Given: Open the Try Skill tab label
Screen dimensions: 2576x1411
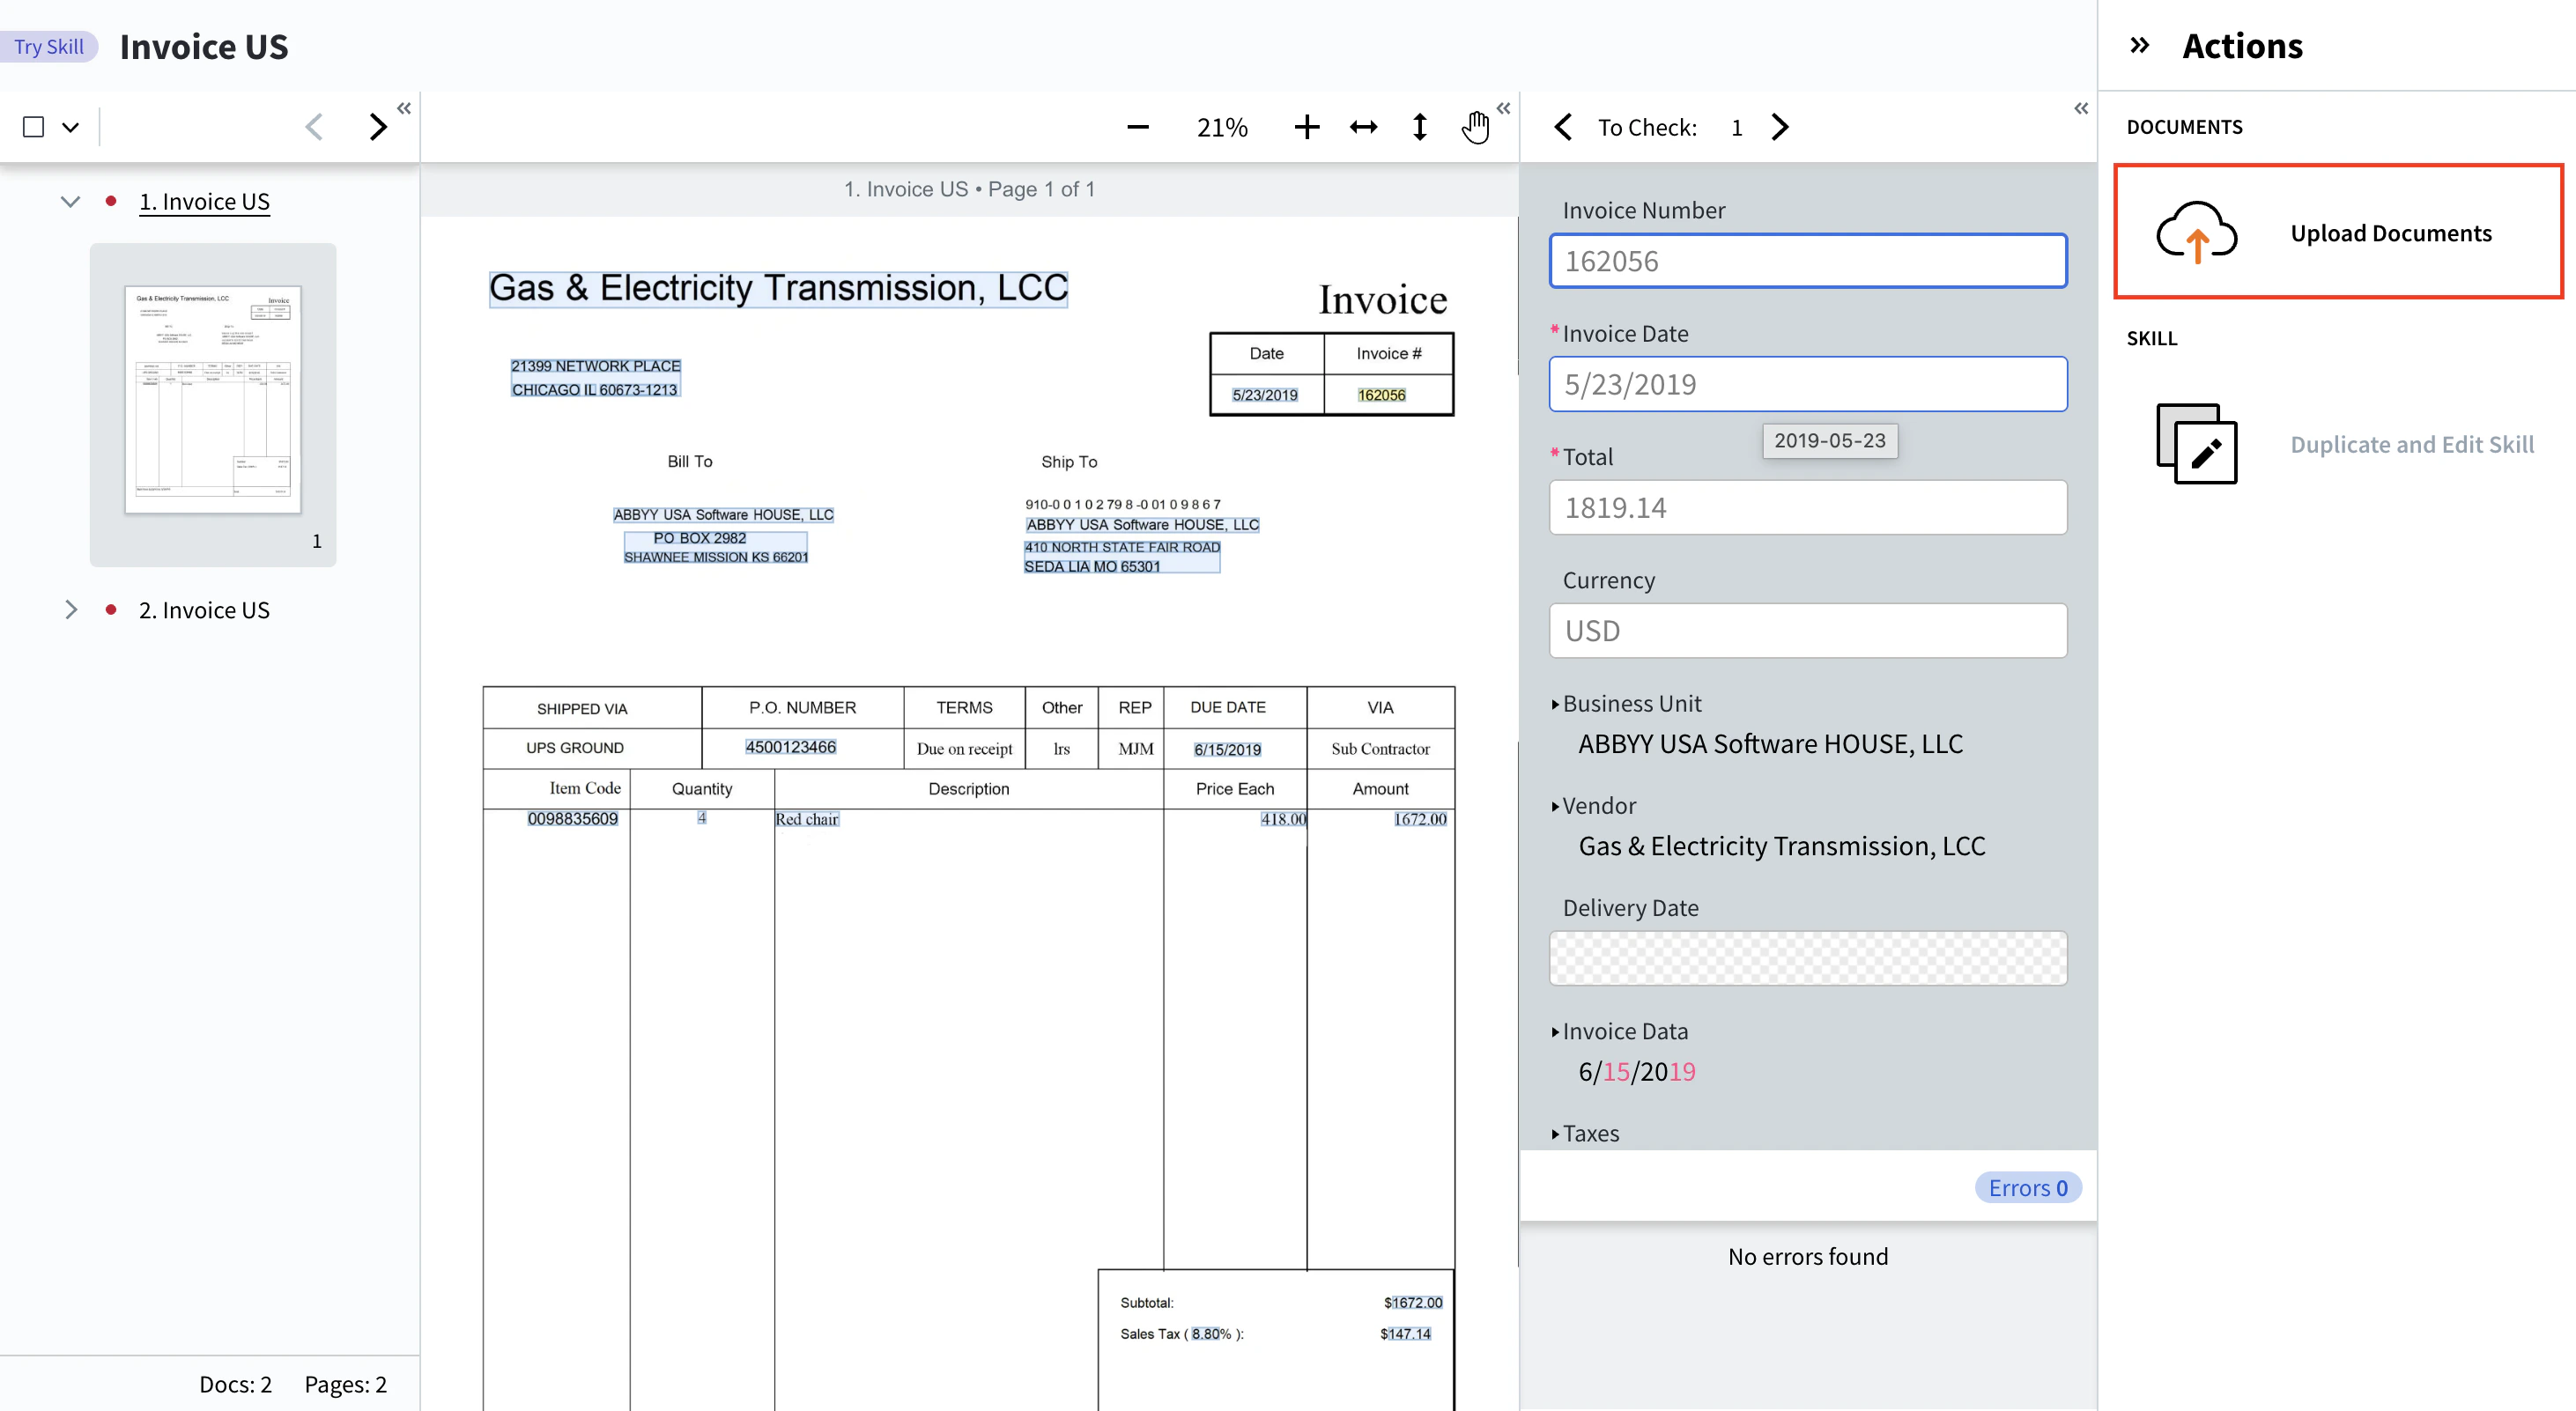Looking at the screenshot, I should click(x=49, y=46).
